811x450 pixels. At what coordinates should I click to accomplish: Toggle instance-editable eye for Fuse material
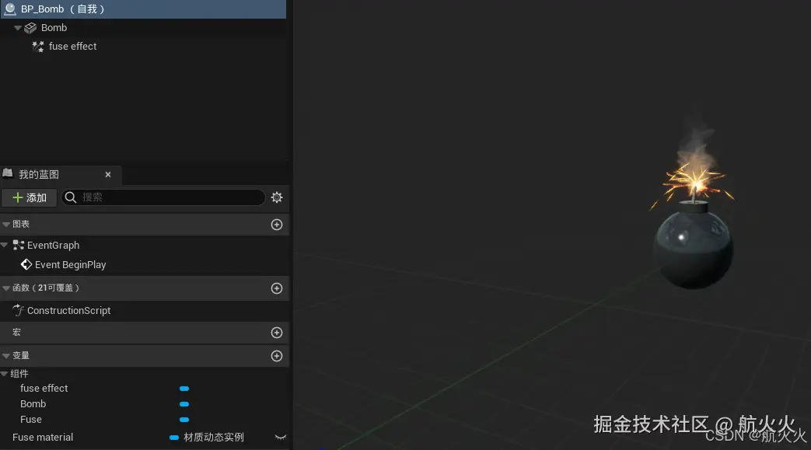tap(281, 437)
